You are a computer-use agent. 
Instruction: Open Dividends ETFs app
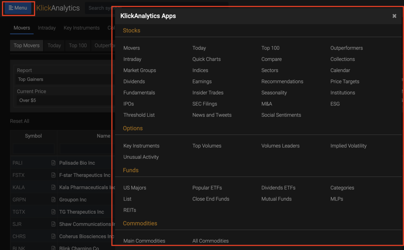coord(278,188)
